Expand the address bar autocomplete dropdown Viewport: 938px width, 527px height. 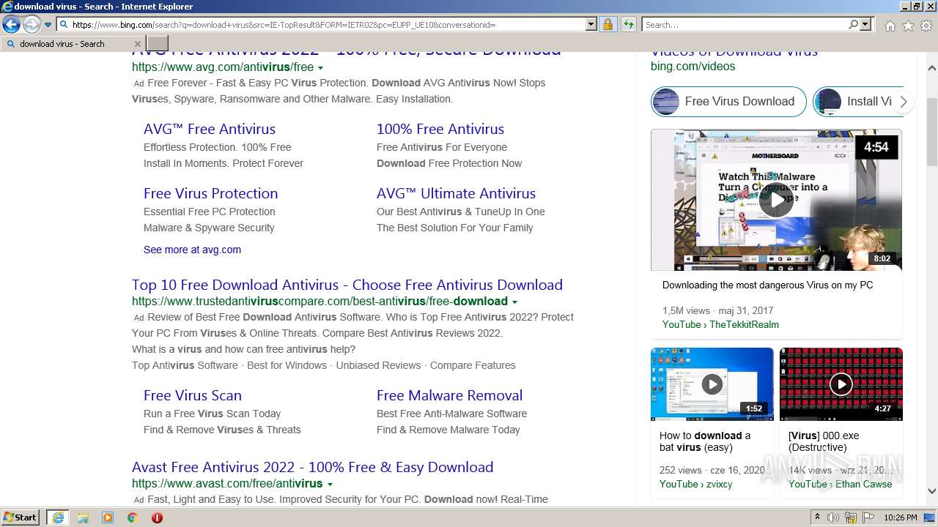pos(591,25)
